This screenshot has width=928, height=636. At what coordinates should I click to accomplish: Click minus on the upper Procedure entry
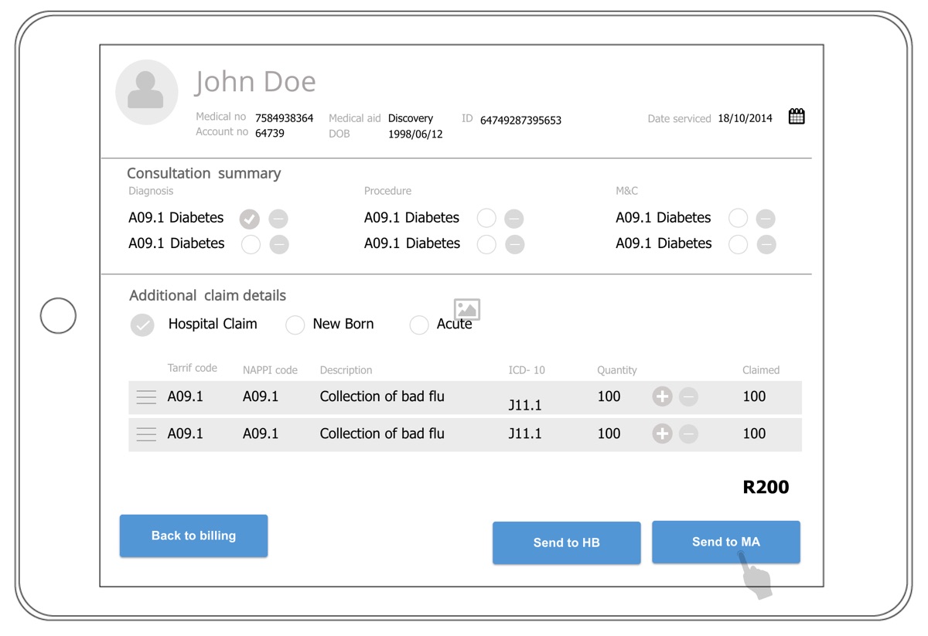point(513,219)
